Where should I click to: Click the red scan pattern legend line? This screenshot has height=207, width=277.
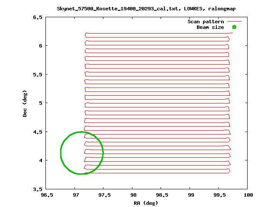click(x=234, y=22)
